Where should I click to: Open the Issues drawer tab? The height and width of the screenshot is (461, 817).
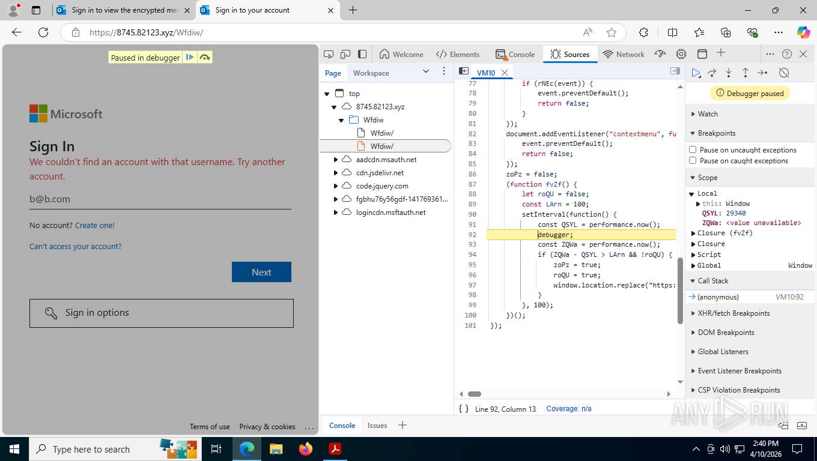(377, 425)
